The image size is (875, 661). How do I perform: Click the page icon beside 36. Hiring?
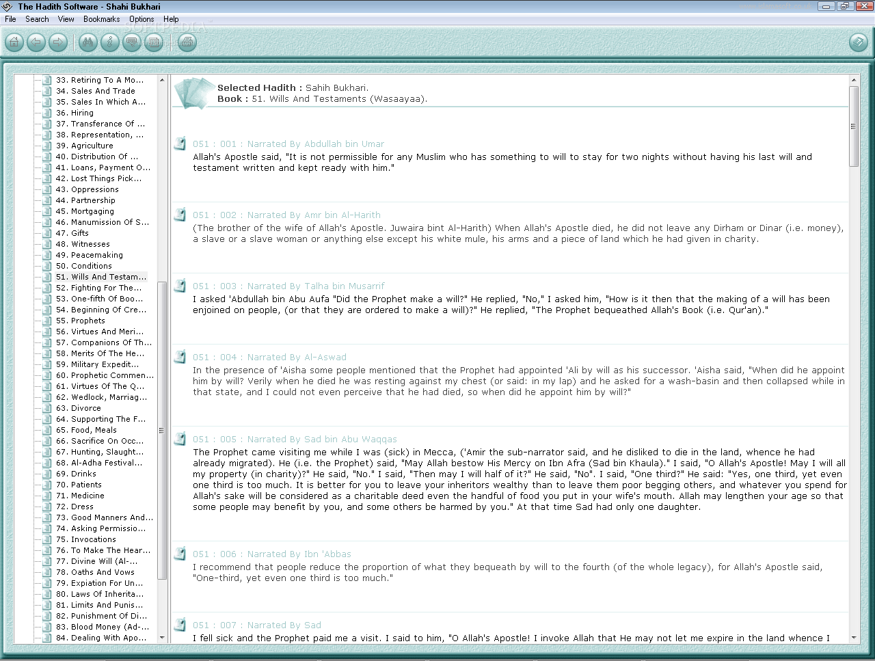(x=47, y=113)
